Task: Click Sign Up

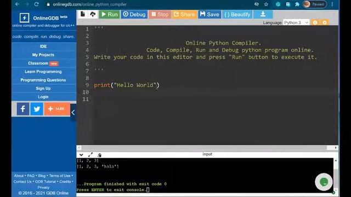Action: (43, 89)
